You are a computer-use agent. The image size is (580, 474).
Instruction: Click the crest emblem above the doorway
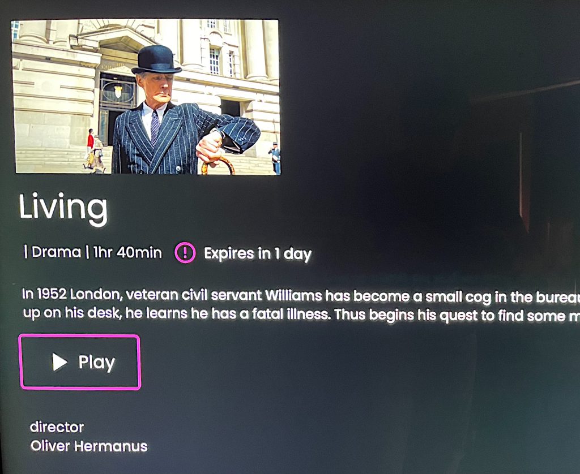click(x=118, y=92)
